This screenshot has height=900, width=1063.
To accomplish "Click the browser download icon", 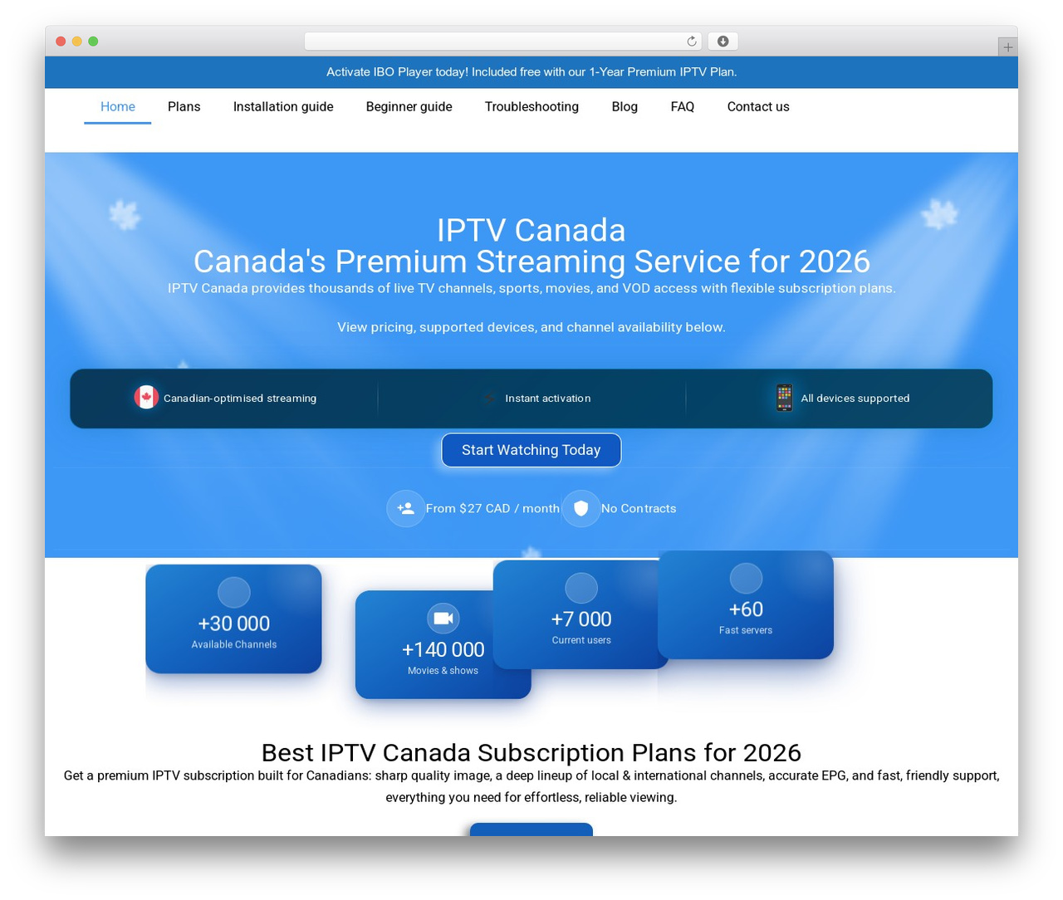I will [x=723, y=42].
